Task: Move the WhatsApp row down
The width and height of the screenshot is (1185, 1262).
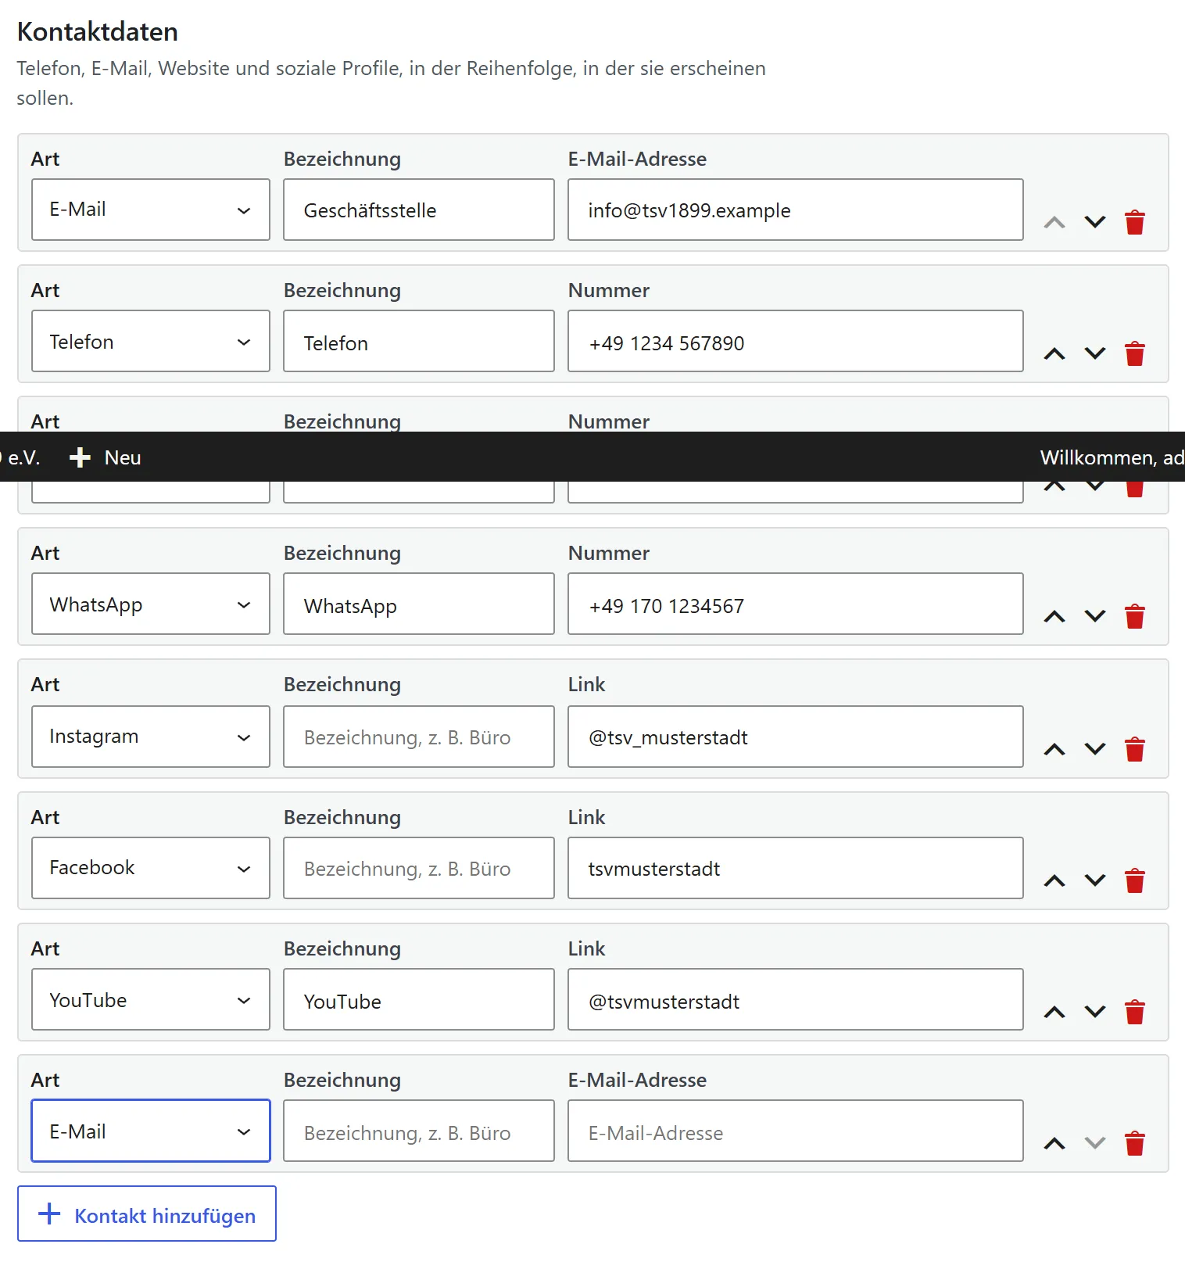Action: point(1095,616)
